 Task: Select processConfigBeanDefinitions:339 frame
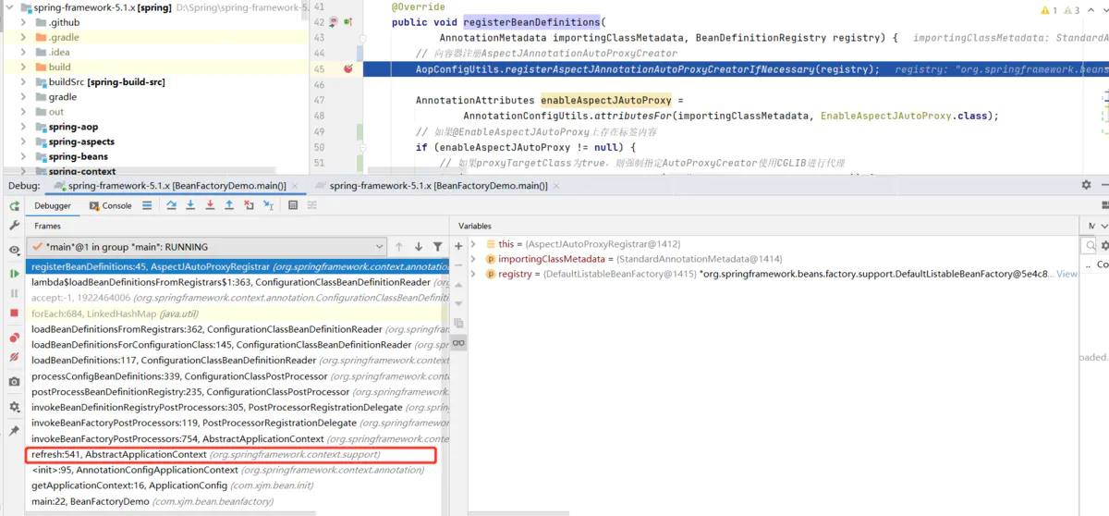tap(238, 376)
